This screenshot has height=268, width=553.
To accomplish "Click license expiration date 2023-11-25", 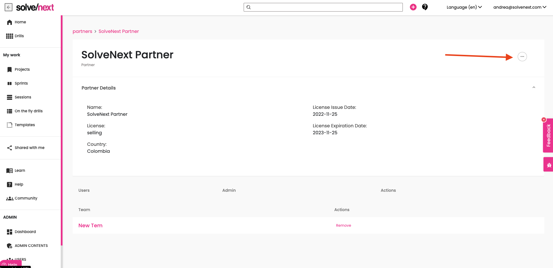I will click(325, 133).
